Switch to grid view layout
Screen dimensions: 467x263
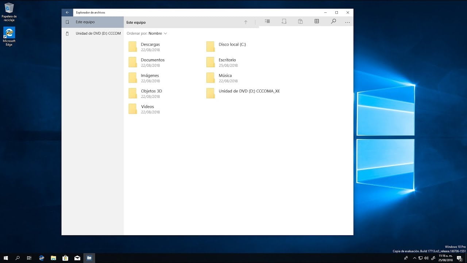[x=317, y=22]
